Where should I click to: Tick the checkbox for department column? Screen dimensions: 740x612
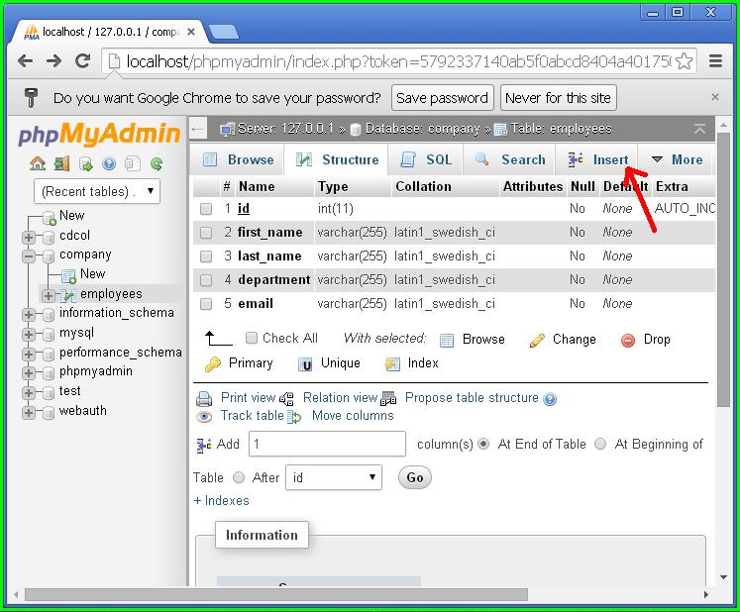(x=206, y=280)
